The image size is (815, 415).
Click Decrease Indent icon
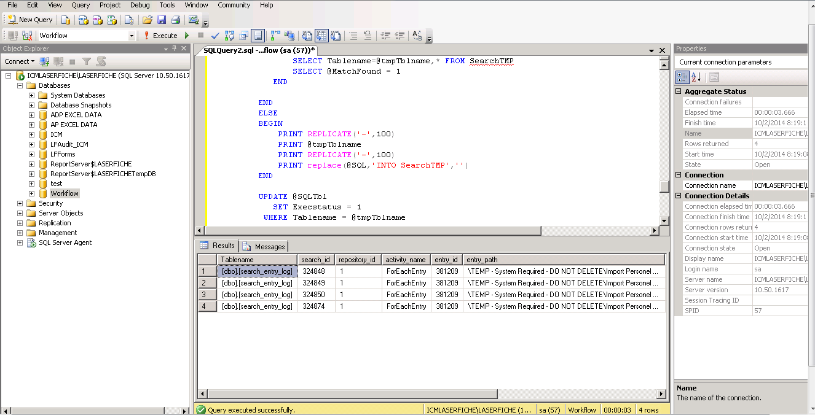tap(386, 36)
